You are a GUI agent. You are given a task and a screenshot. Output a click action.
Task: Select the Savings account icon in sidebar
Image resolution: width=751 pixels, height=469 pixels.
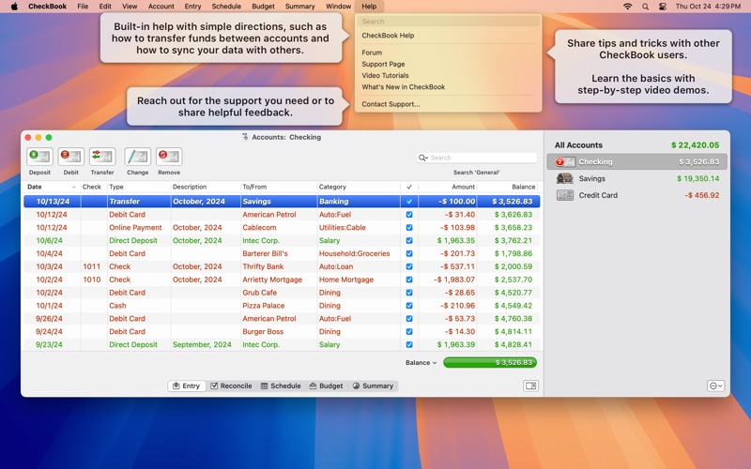click(x=565, y=178)
